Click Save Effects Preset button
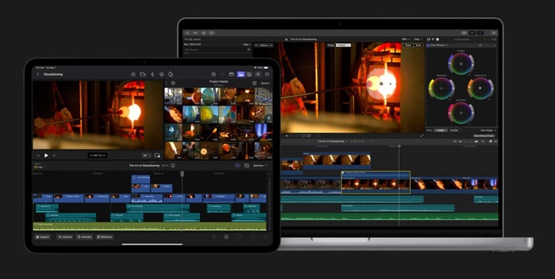 tap(484, 136)
